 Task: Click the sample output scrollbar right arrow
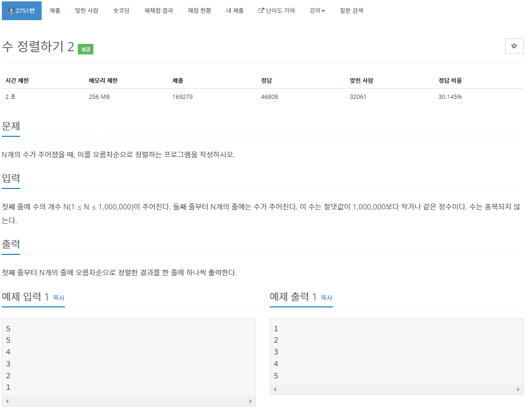pyautogui.click(x=518, y=389)
